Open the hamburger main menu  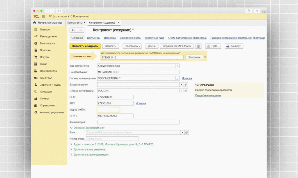(44, 16)
